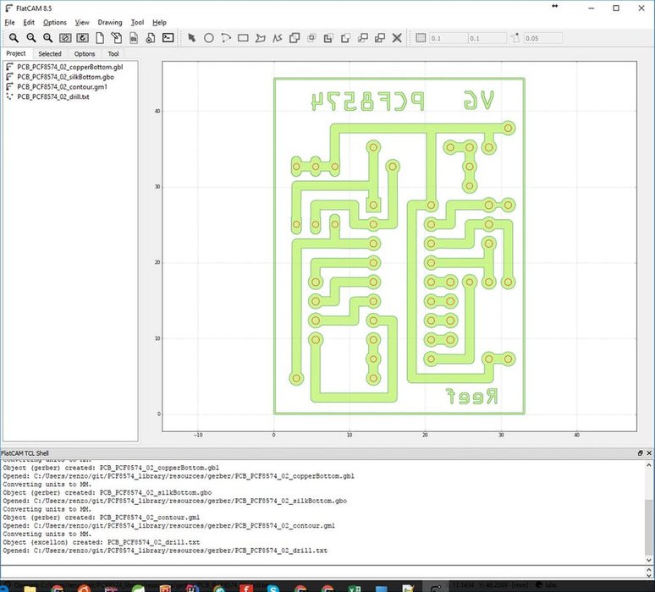Select the Add Path drawing tool
This screenshot has width=655, height=592.
click(278, 38)
